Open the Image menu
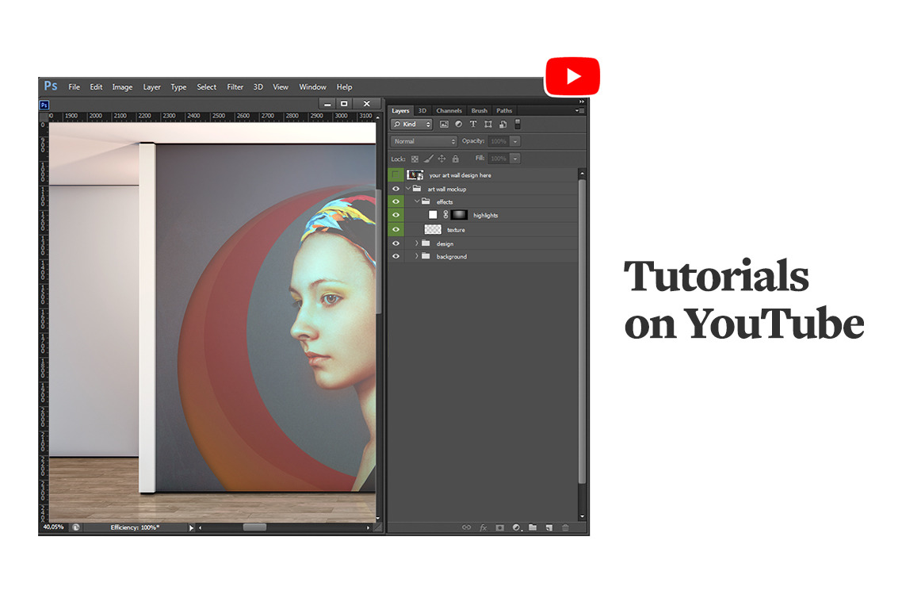This screenshot has height=602, width=902. click(x=122, y=87)
